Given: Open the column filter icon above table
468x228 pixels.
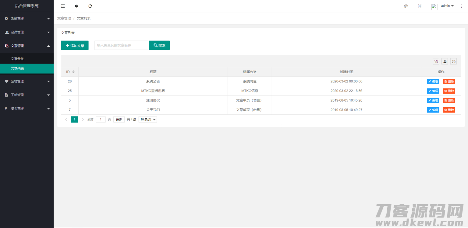Looking at the screenshot, I should pos(436,61).
